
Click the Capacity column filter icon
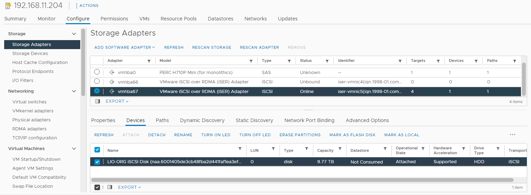click(x=340, y=149)
